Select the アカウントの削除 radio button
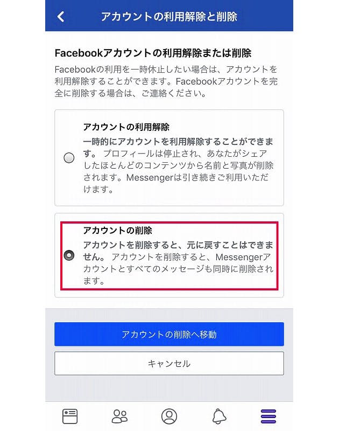339x431 pixels. pyautogui.click(x=69, y=255)
